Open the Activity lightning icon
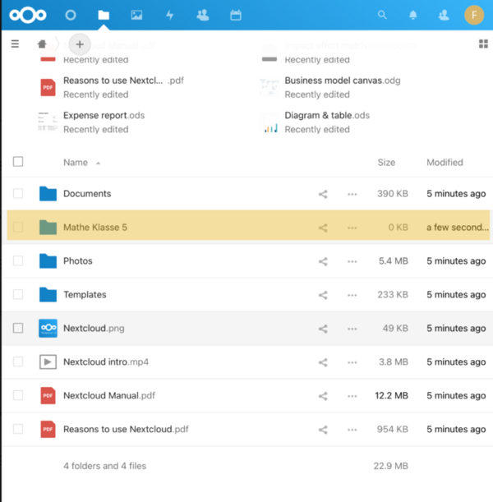The height and width of the screenshot is (502, 493). [169, 15]
